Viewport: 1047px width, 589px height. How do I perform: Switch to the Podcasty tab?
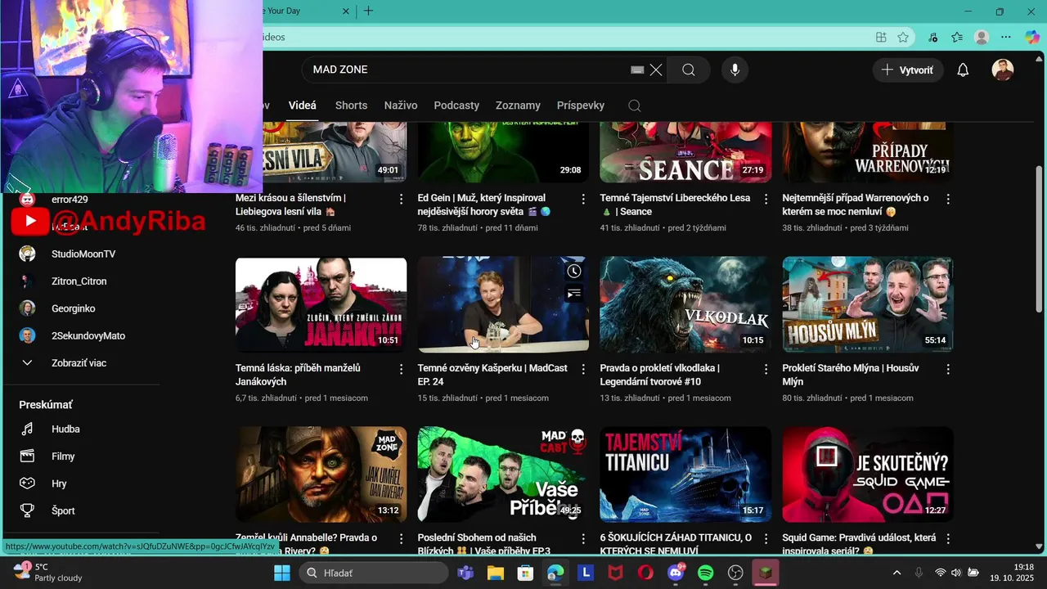point(456,106)
